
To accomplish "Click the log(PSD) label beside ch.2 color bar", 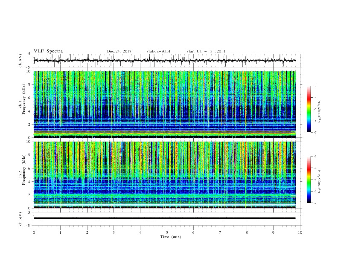I will coord(319,182).
